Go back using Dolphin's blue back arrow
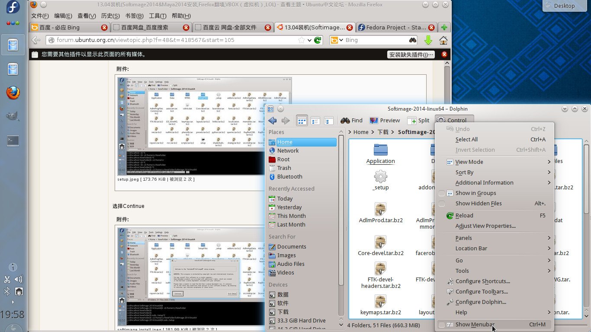Image resolution: width=591 pixels, height=332 pixels. pos(273,121)
